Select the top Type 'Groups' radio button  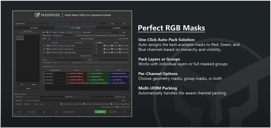point(59,32)
